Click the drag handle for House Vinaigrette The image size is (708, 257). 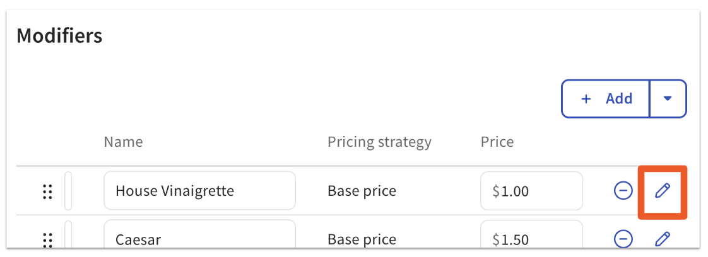click(x=47, y=191)
